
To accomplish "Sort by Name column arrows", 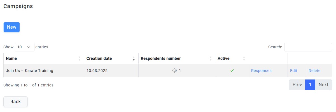I will 80,59.
